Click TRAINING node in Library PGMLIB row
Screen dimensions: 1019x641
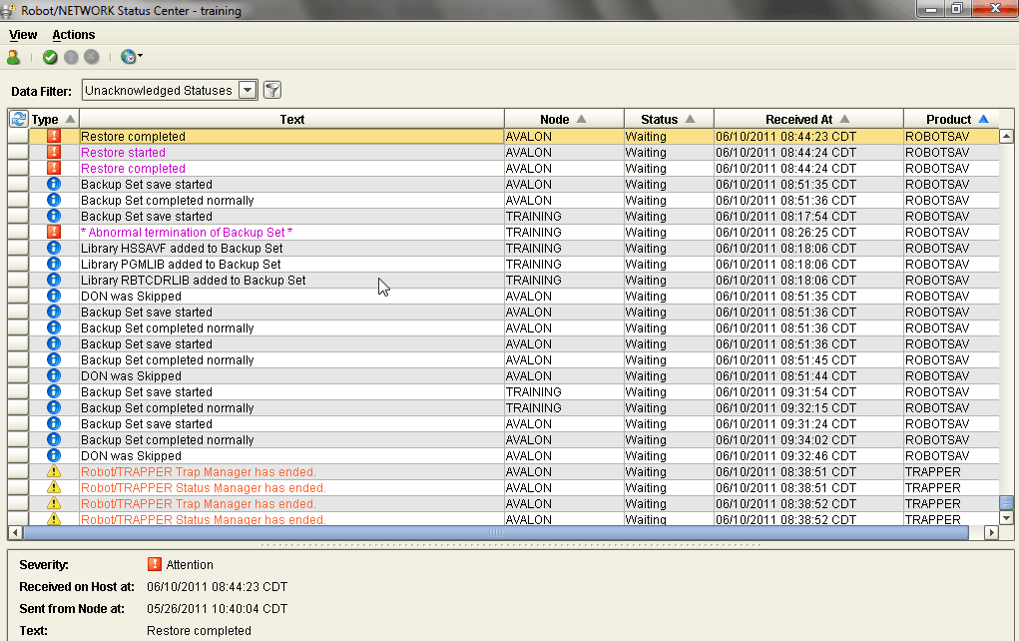click(534, 264)
